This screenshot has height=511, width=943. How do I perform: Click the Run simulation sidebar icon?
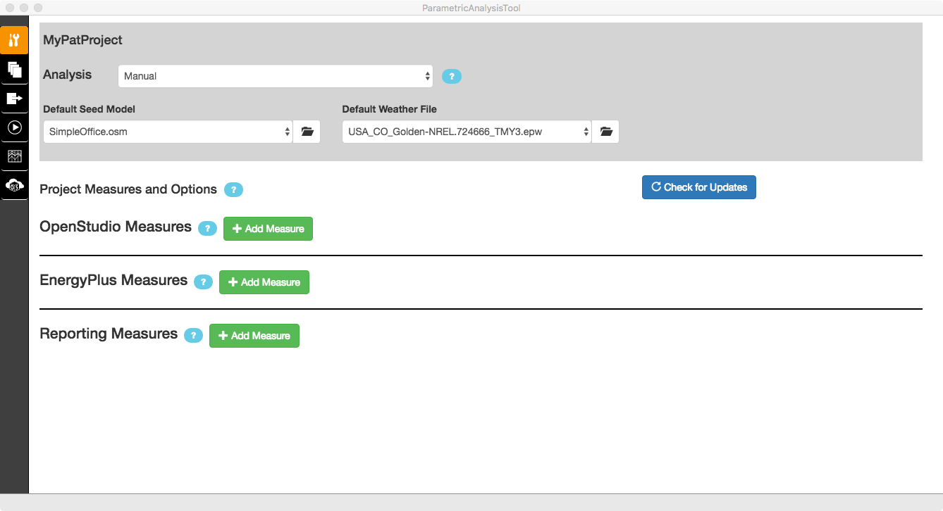click(x=14, y=127)
